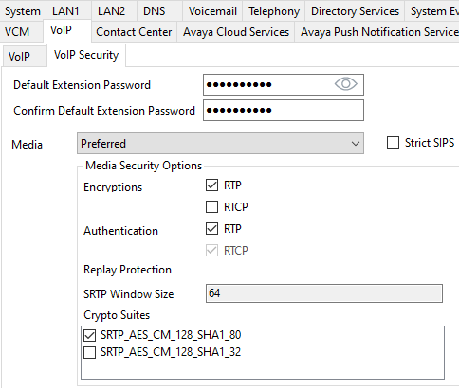Switch to the System tab

pyautogui.click(x=23, y=11)
